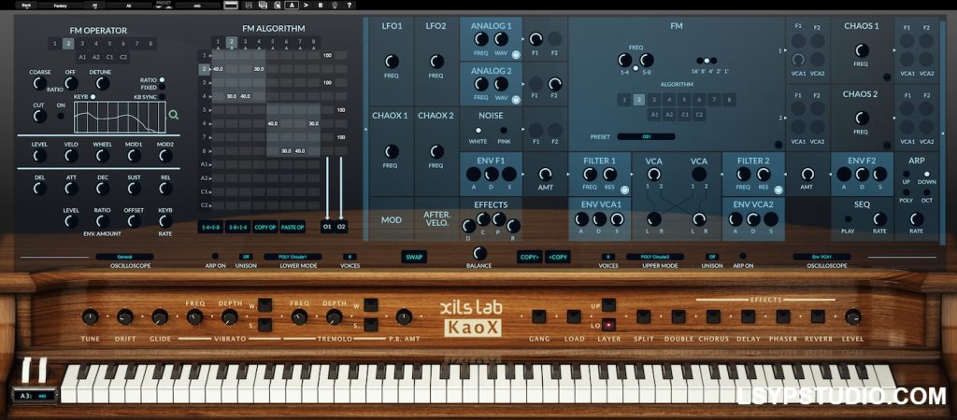The width and height of the screenshot is (957, 420).
Task: Click the PASTE OP button
Action: pos(293,227)
